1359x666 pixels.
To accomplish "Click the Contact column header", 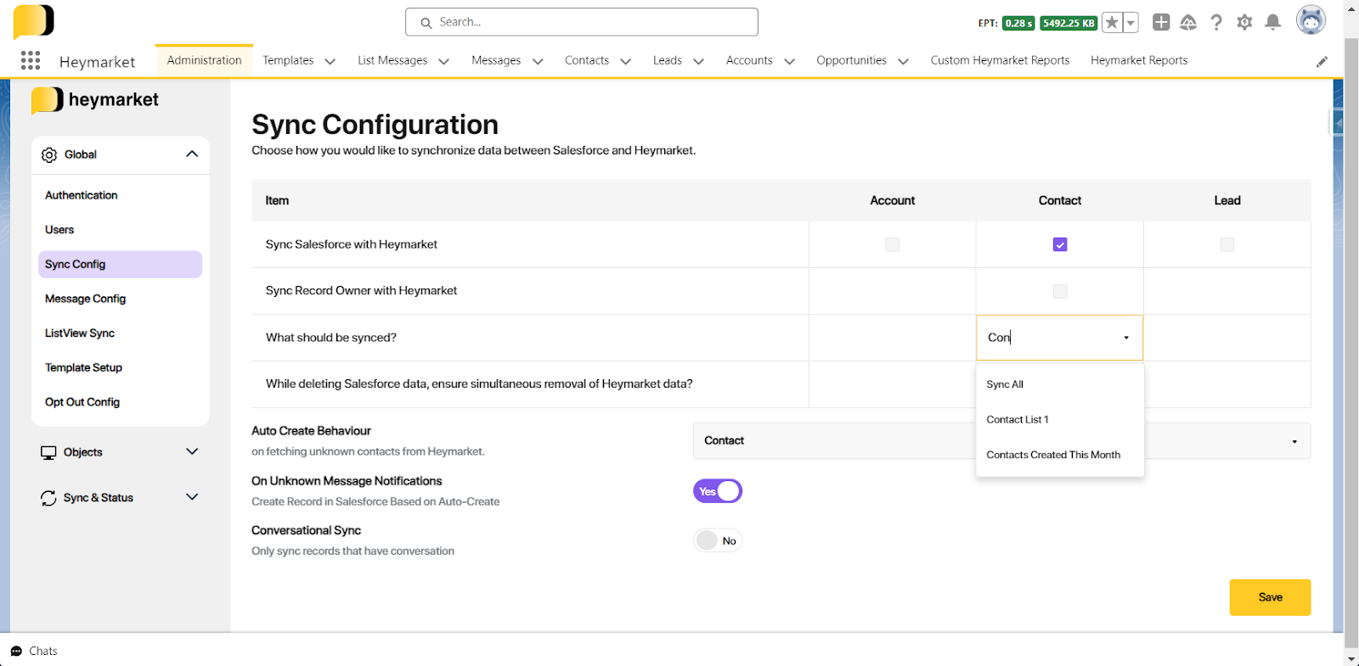I will tap(1060, 201).
